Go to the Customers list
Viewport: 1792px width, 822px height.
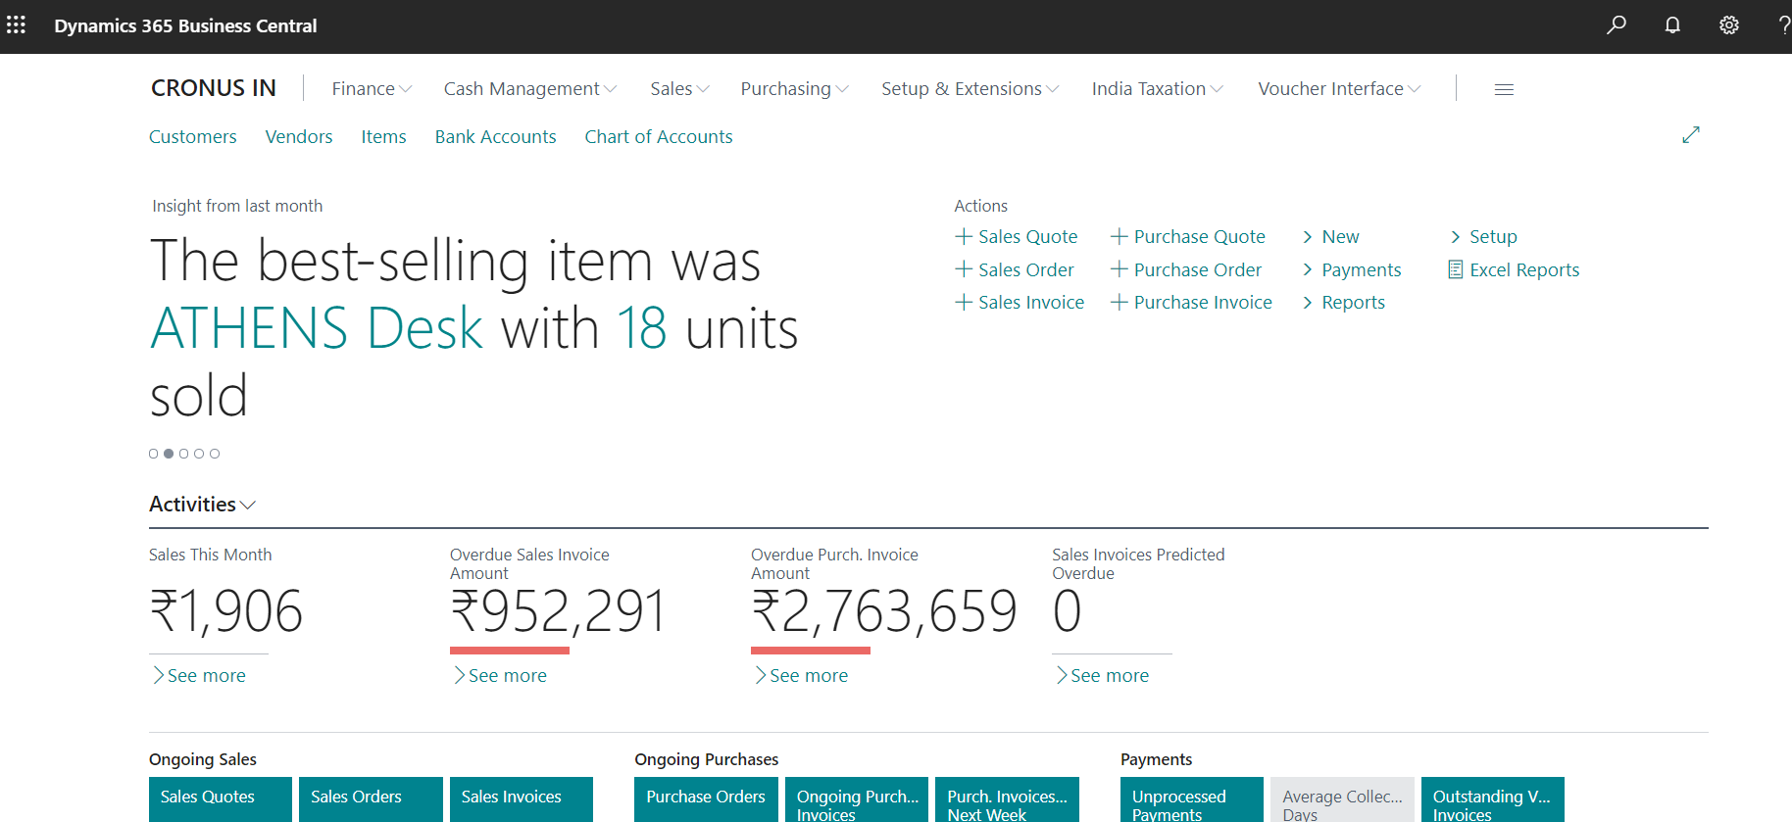[x=193, y=137]
